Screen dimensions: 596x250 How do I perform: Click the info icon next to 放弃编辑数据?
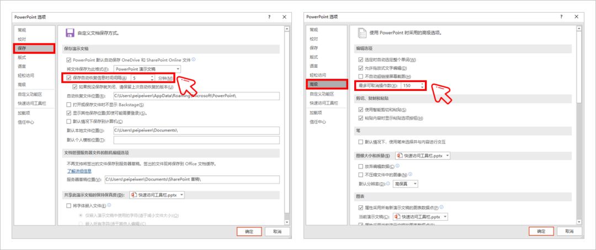tap(398, 166)
